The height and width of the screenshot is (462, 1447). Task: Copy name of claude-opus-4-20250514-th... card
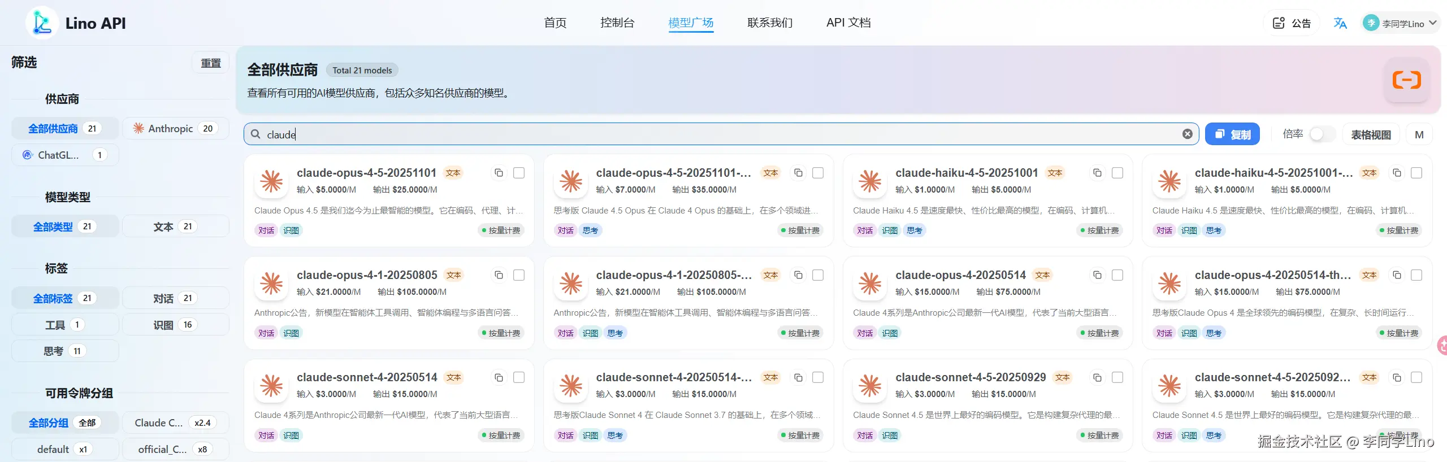[x=1397, y=275]
